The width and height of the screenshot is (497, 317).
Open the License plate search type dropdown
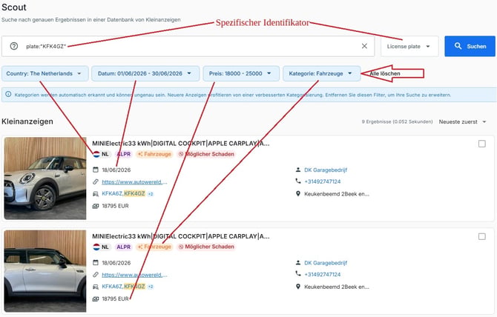coord(409,47)
